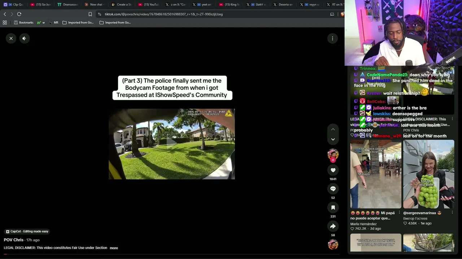Click the 1841 likes count
462x259 pixels.
[333, 179]
